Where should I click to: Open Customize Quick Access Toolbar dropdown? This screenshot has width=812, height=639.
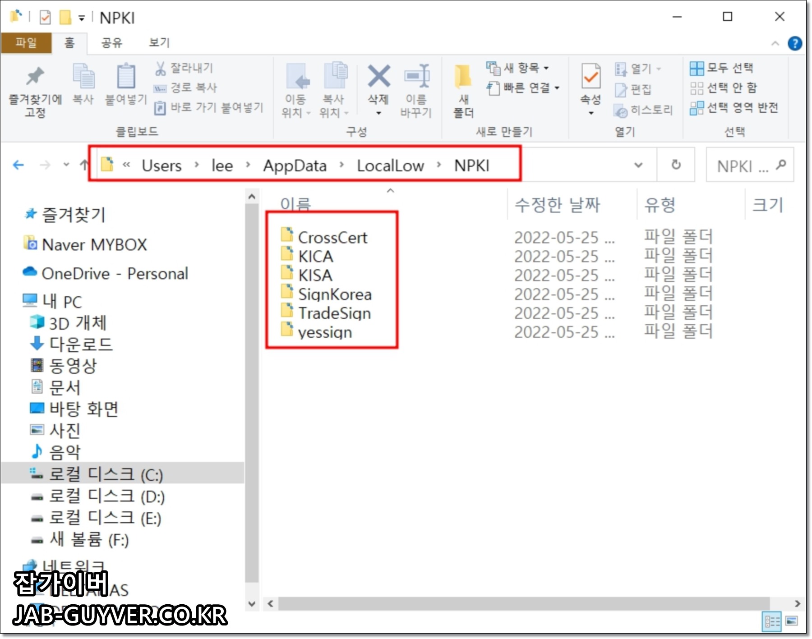coord(82,18)
